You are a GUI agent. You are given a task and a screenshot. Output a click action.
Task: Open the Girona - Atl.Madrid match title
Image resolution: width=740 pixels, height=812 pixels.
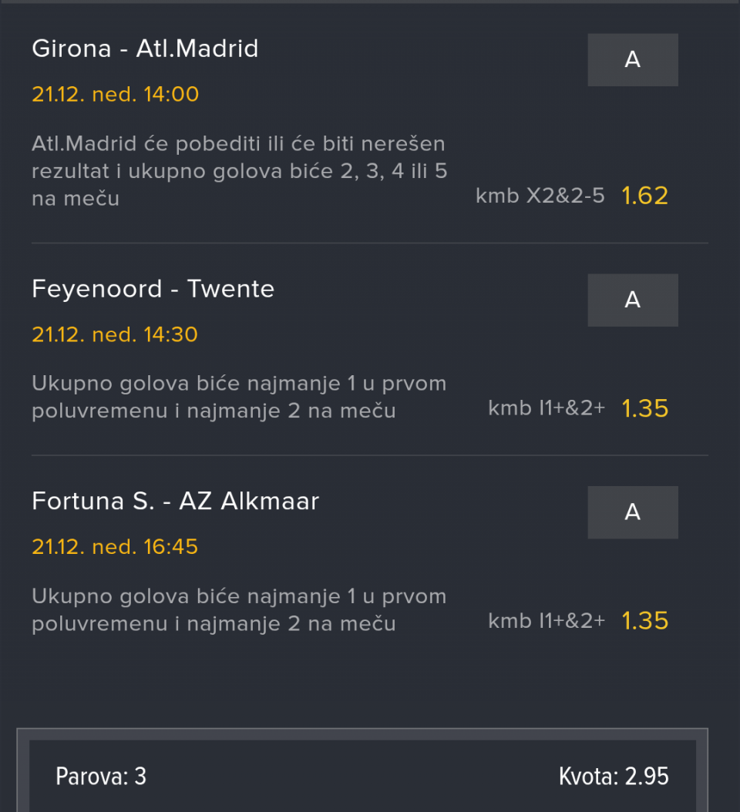click(145, 49)
